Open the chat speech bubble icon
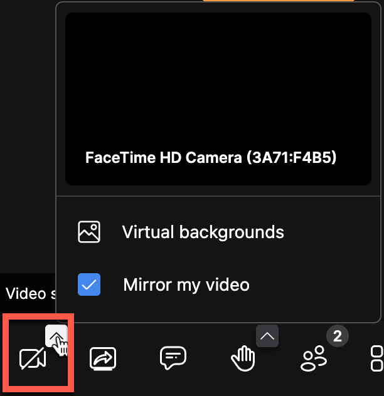 [x=173, y=358]
